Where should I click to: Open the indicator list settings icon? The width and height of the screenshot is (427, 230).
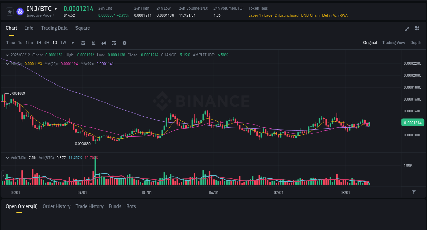[x=114, y=43]
